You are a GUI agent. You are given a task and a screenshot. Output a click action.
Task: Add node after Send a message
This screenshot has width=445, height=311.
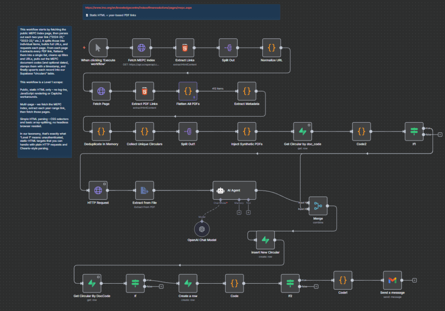(x=415, y=280)
